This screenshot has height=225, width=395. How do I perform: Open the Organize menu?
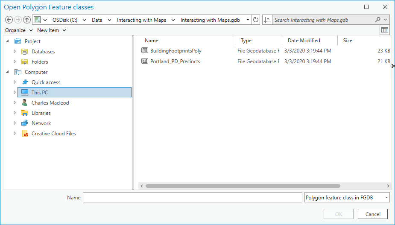click(18, 30)
